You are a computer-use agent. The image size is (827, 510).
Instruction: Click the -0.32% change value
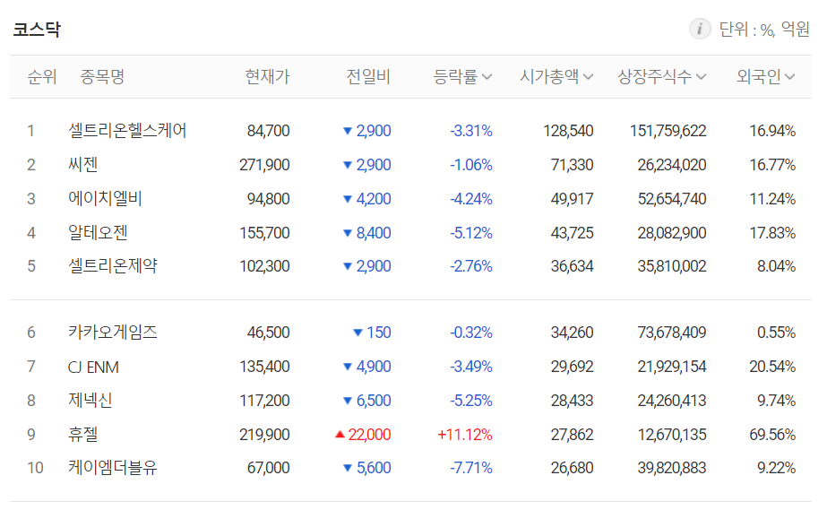coord(471,333)
